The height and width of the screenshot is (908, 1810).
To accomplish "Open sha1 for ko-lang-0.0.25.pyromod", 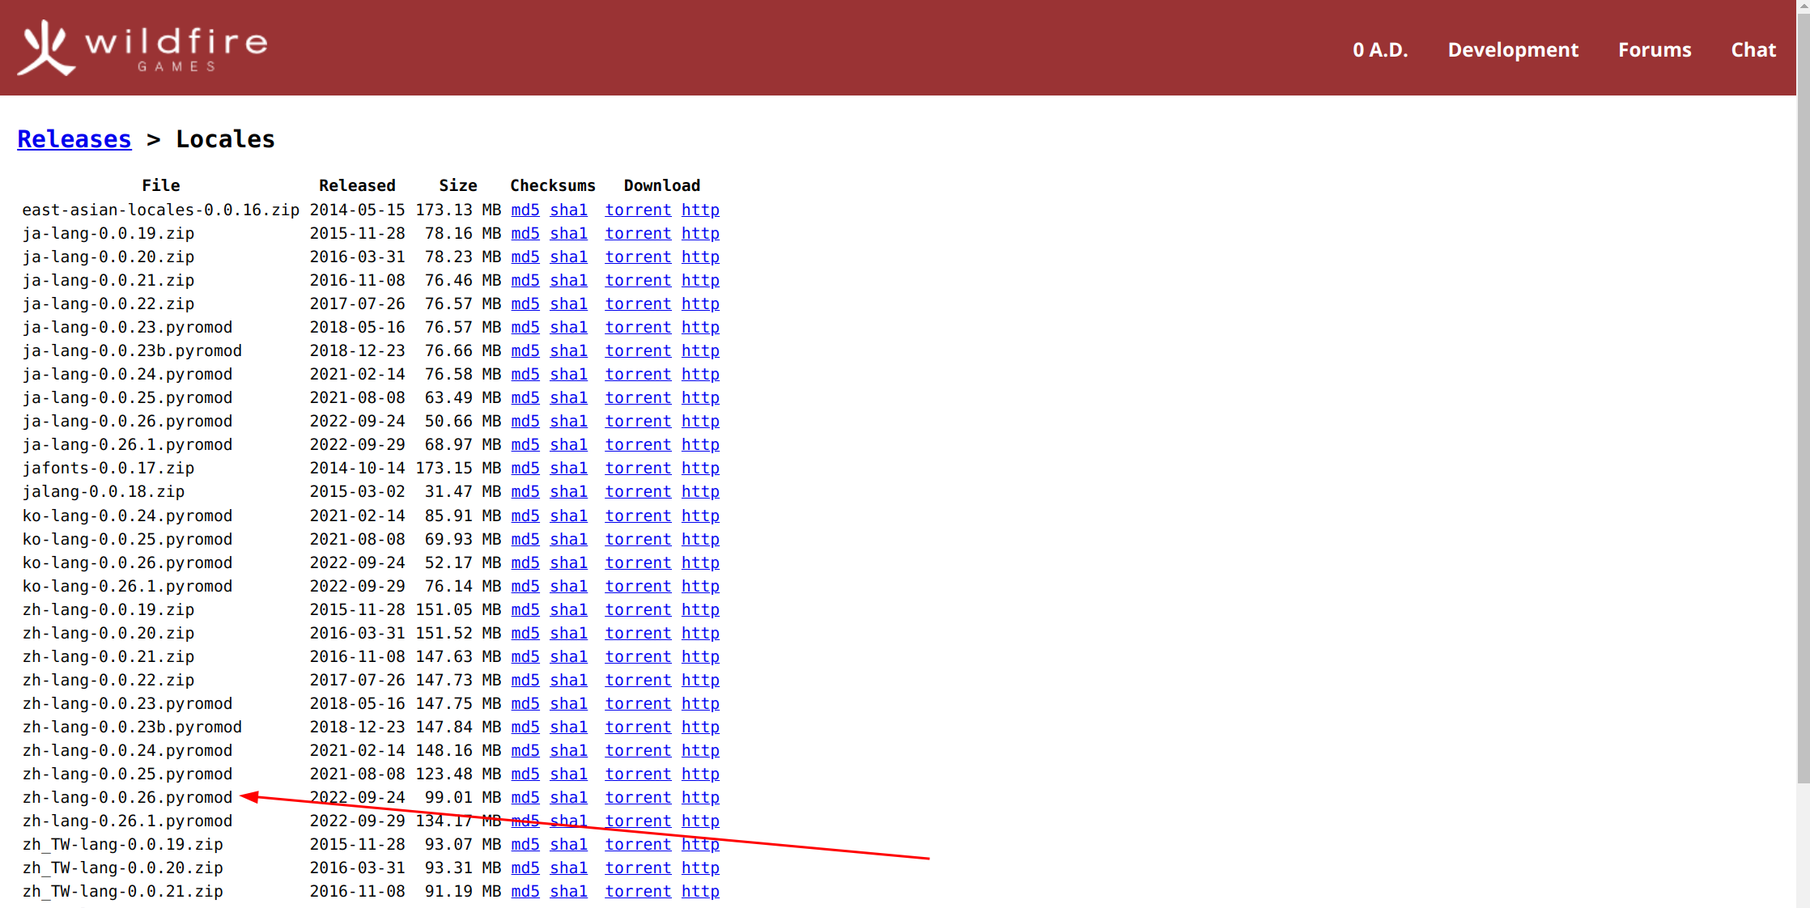I will pos(568,539).
